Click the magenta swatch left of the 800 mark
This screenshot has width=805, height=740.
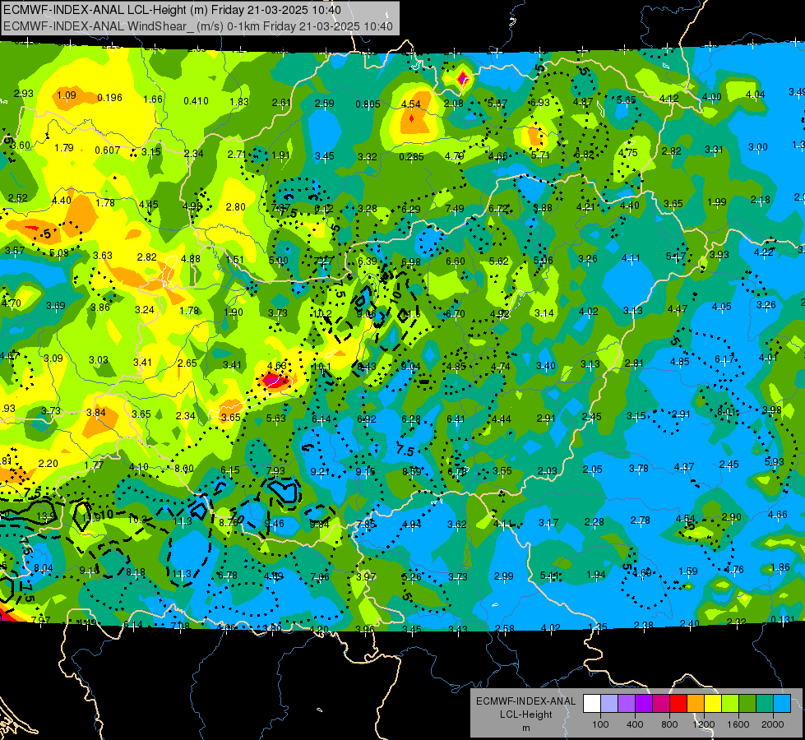[x=661, y=703]
